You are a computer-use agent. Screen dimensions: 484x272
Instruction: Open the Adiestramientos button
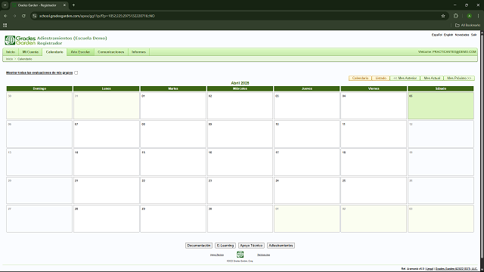(281, 246)
